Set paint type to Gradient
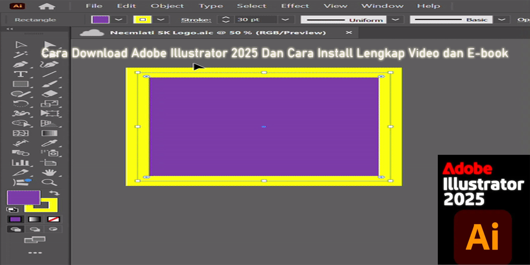 [x=34, y=219]
